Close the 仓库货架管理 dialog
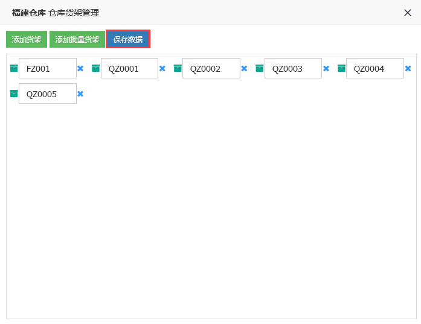Screen dimensions: 421x324 (x=407, y=13)
